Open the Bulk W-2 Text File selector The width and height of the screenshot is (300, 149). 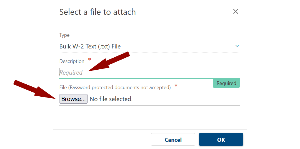[x=139, y=46]
